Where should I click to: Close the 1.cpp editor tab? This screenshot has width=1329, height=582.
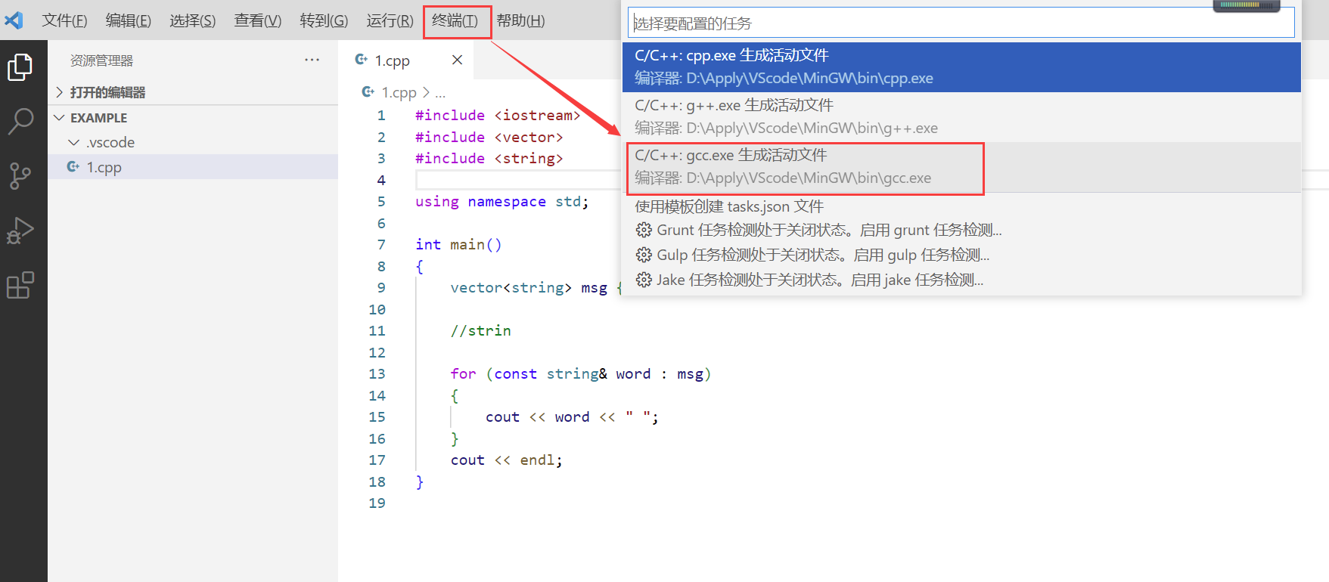point(457,60)
